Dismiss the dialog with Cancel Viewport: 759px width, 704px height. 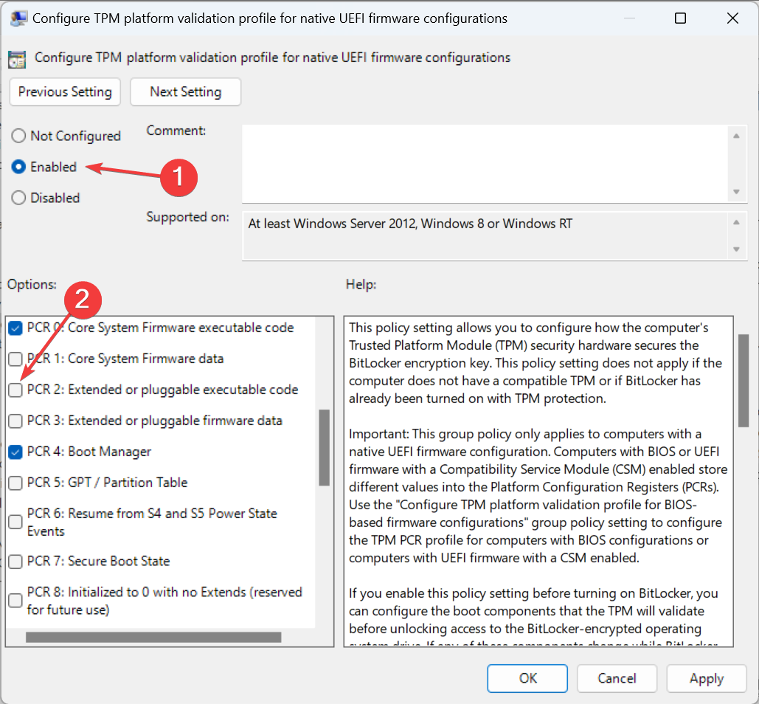617,678
